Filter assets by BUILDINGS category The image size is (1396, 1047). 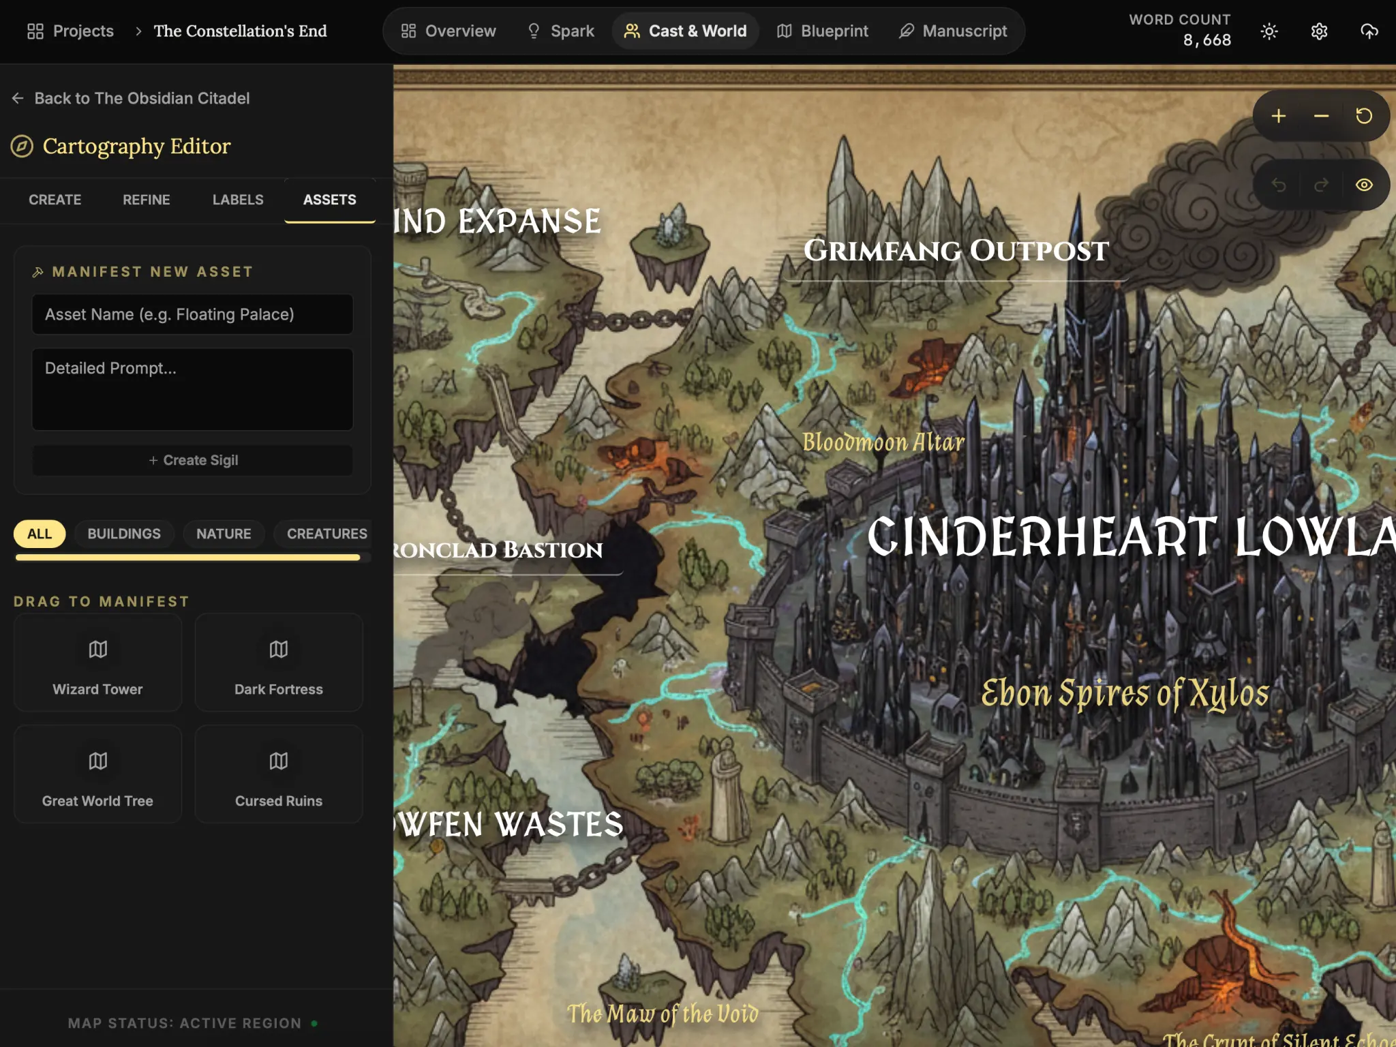tap(123, 534)
